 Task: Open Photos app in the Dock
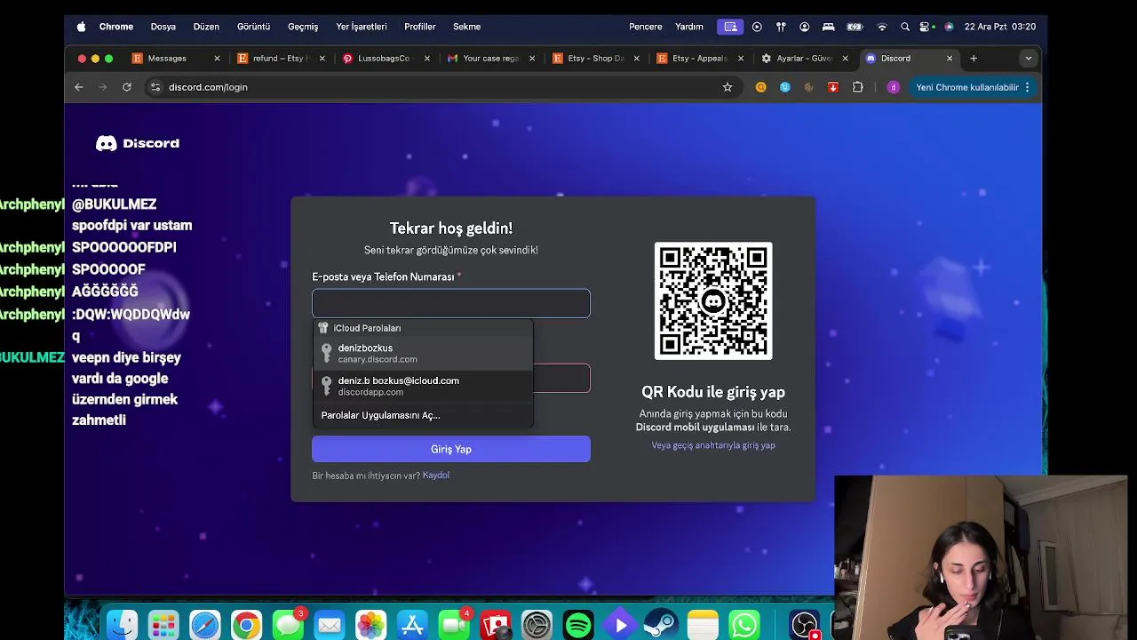tap(371, 625)
